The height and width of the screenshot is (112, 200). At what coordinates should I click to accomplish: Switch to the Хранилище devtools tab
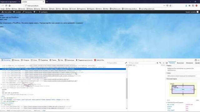(69, 60)
